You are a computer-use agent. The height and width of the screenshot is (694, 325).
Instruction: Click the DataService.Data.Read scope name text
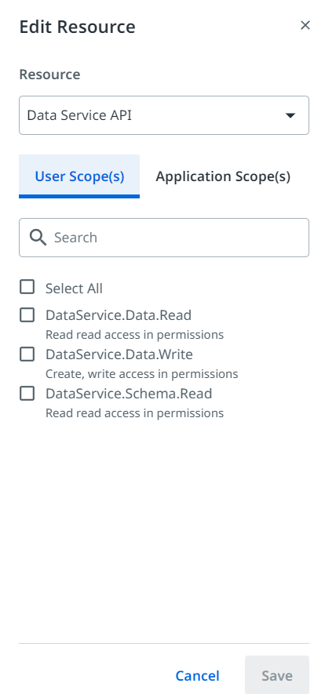click(x=119, y=315)
